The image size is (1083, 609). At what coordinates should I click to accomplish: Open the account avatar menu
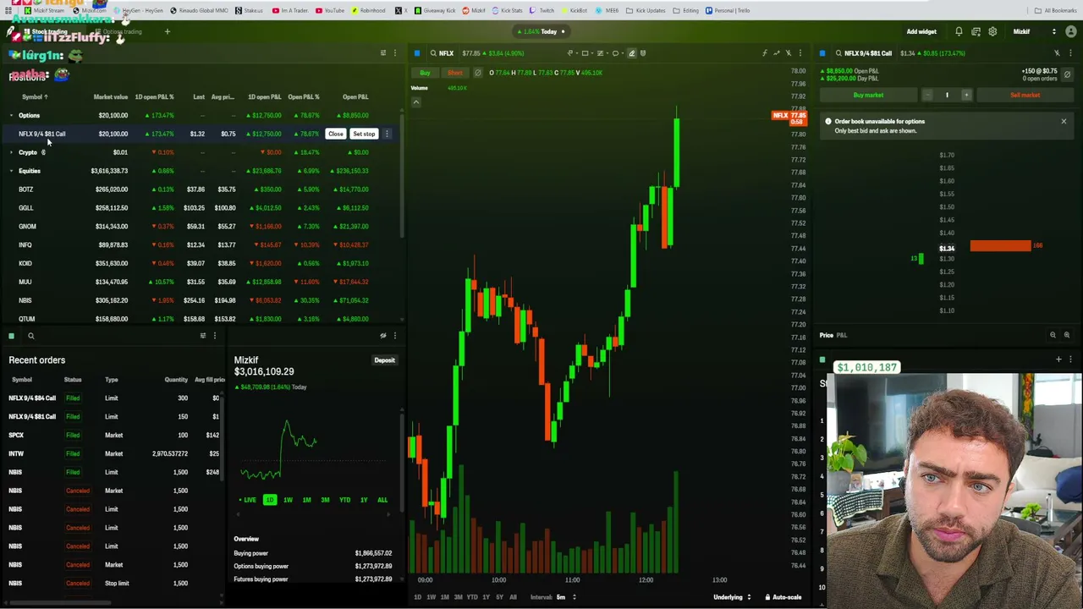(x=1070, y=32)
